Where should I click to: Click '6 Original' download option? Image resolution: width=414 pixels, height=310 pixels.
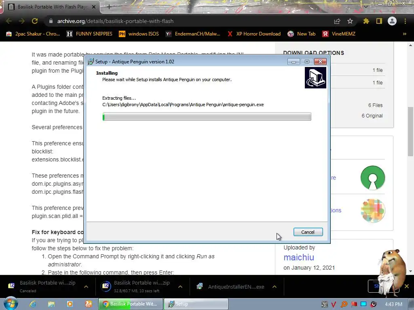point(372,116)
